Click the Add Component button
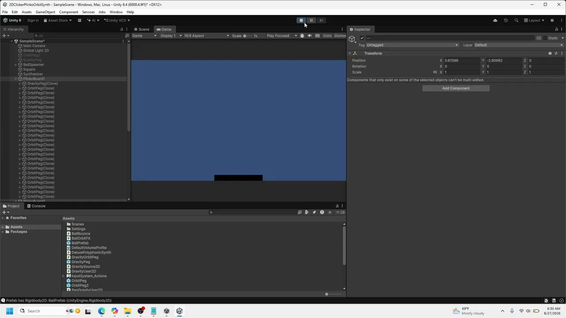 [456, 88]
